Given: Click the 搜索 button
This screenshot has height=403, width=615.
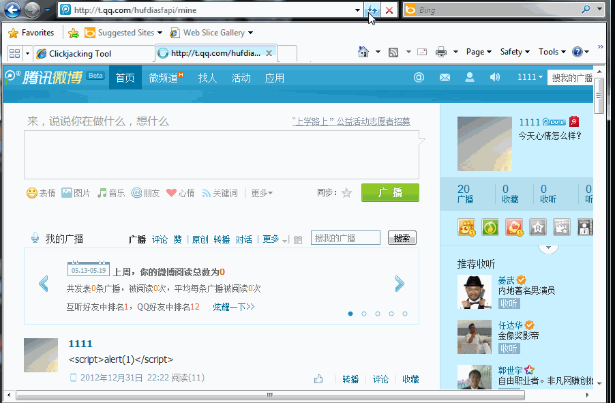Looking at the screenshot, I should pos(402,238).
